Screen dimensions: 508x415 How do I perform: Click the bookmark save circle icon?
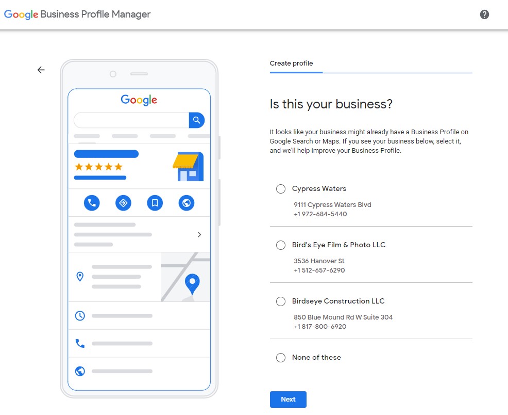point(155,203)
